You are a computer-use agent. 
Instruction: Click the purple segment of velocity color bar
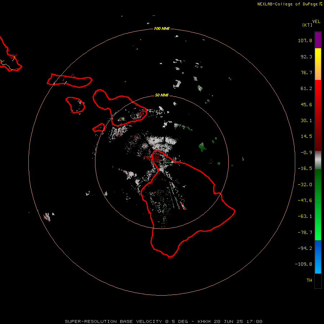[x=318, y=40]
